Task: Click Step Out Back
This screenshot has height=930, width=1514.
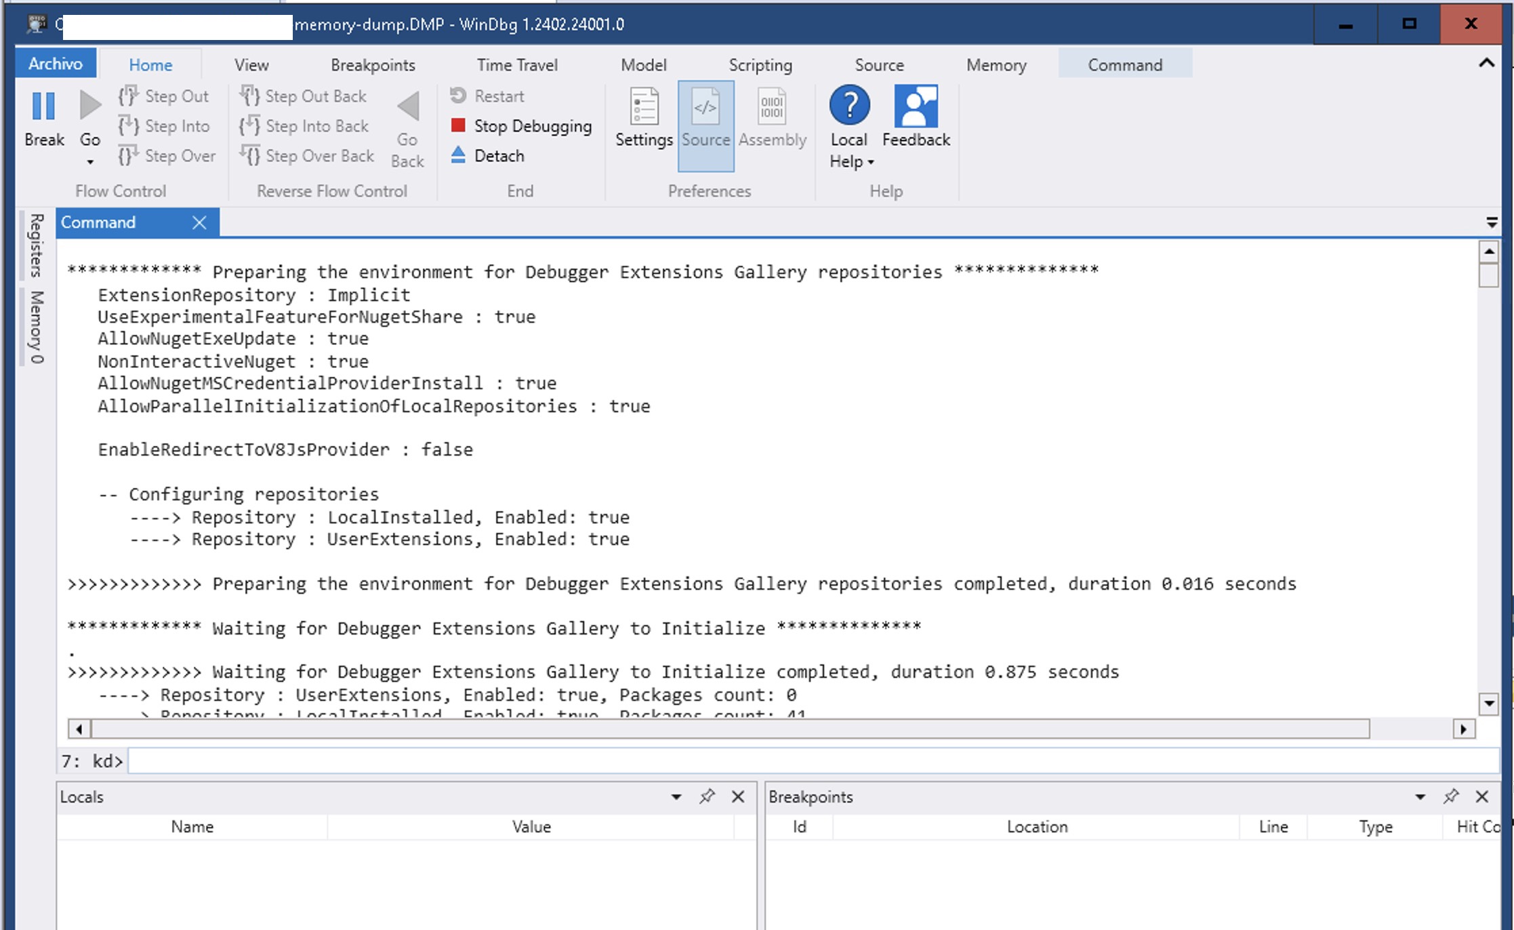Action: click(x=303, y=96)
